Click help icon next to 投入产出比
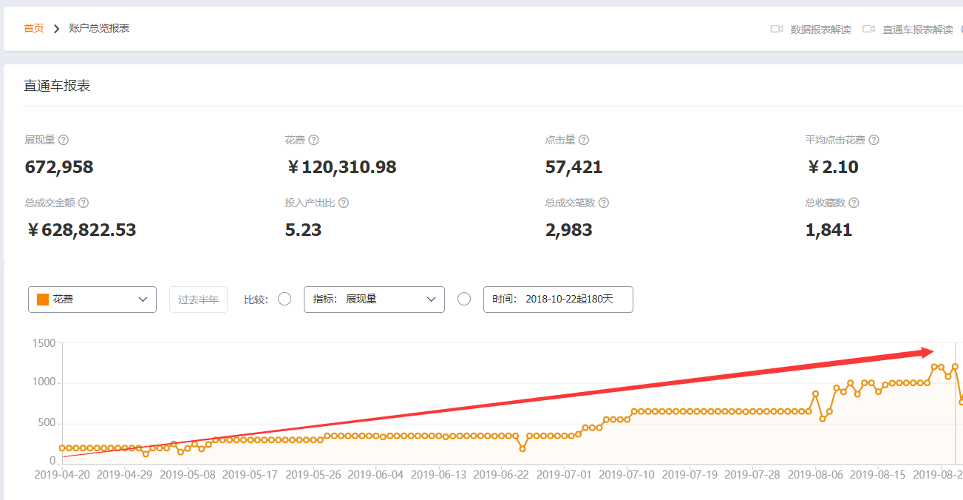Viewport: 963px width, 500px height. [344, 203]
